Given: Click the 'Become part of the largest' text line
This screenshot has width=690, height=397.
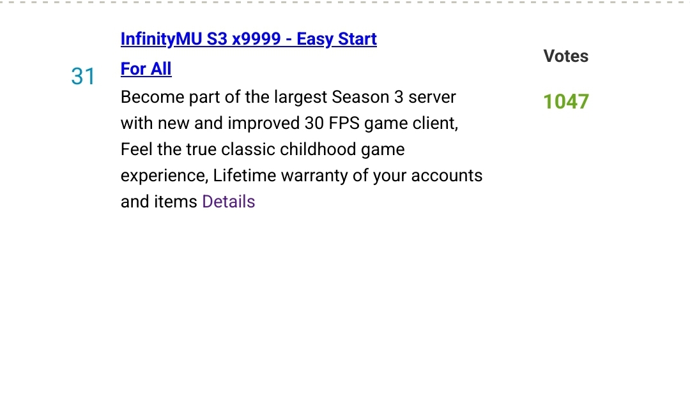Looking at the screenshot, I should click(x=288, y=97).
